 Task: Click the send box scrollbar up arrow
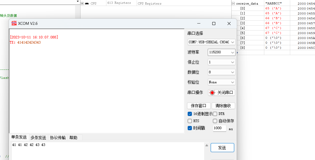[207, 146]
